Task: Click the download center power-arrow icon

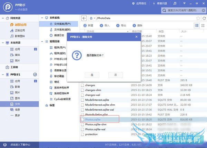Action: click(x=5, y=145)
